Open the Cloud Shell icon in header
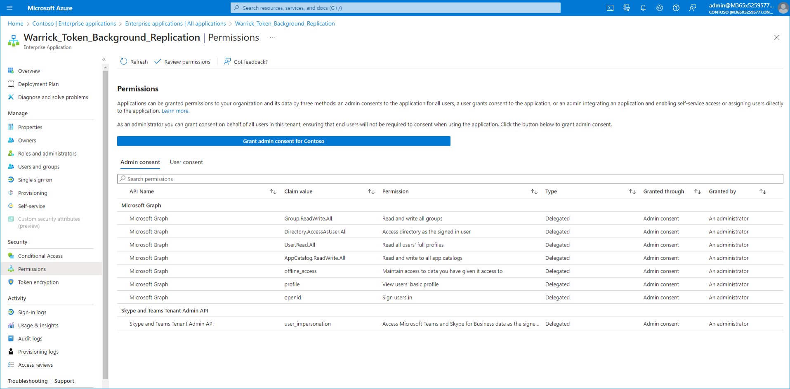The image size is (790, 389). tap(610, 8)
